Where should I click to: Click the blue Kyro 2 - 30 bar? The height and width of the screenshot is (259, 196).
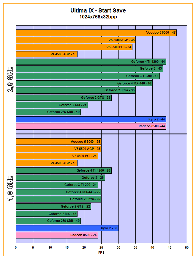pos(67,228)
